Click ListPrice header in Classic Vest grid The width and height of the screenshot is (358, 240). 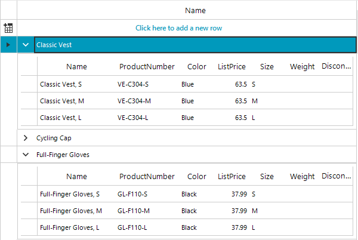232,67
